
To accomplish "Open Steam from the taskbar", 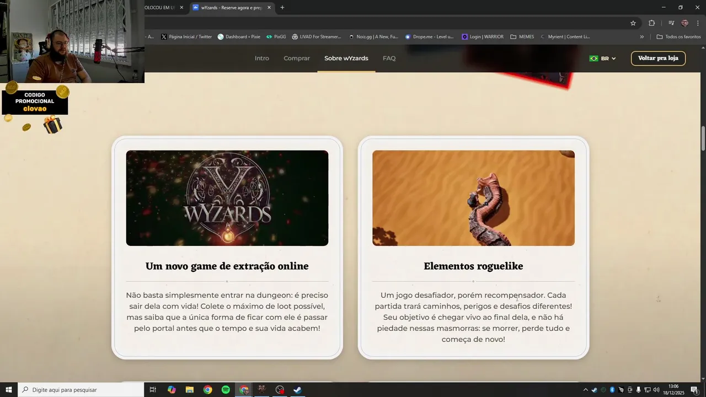I will coord(297,390).
